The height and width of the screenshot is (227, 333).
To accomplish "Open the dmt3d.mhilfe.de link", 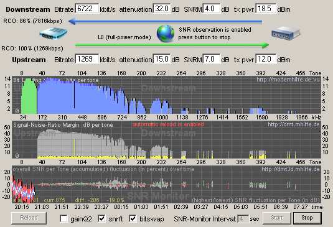I will pos(291,169).
